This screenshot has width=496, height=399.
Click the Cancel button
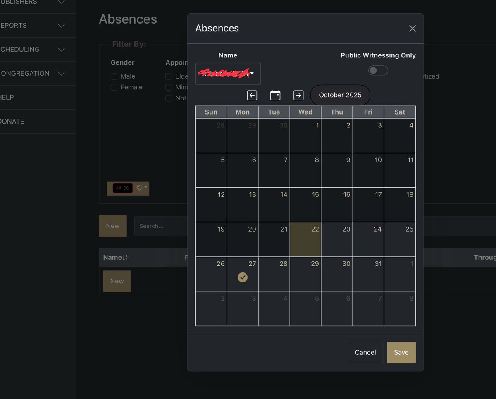[365, 353]
